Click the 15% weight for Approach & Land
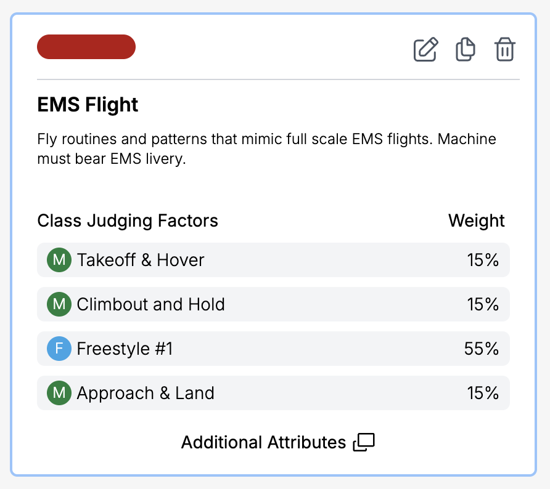Viewport: 550px width, 489px height. click(482, 393)
